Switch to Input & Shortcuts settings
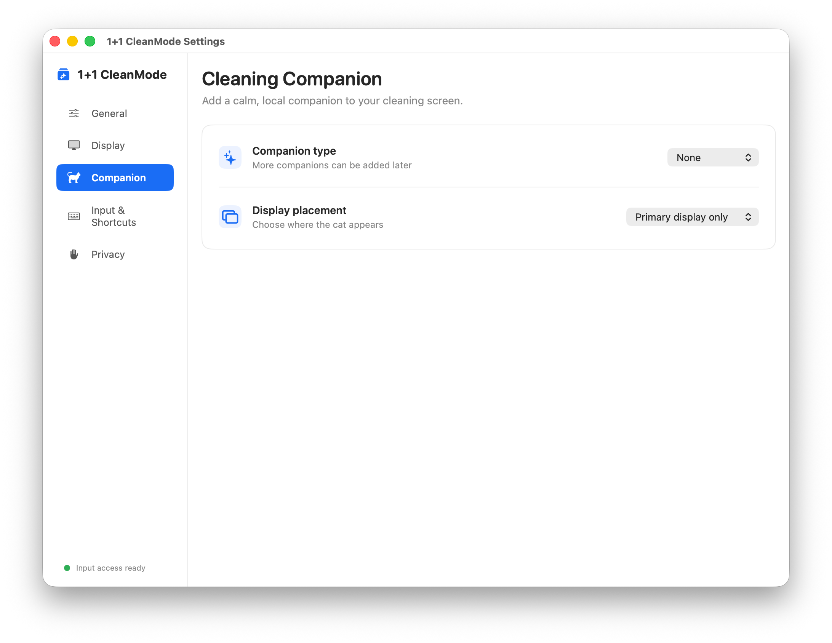 [x=115, y=216]
